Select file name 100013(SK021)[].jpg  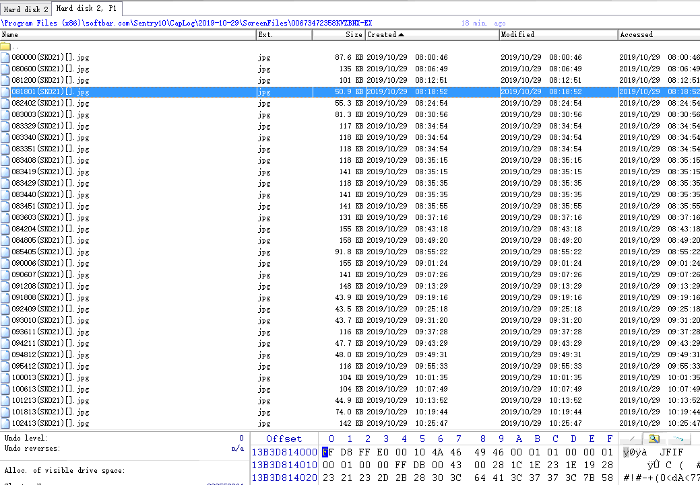click(x=51, y=378)
